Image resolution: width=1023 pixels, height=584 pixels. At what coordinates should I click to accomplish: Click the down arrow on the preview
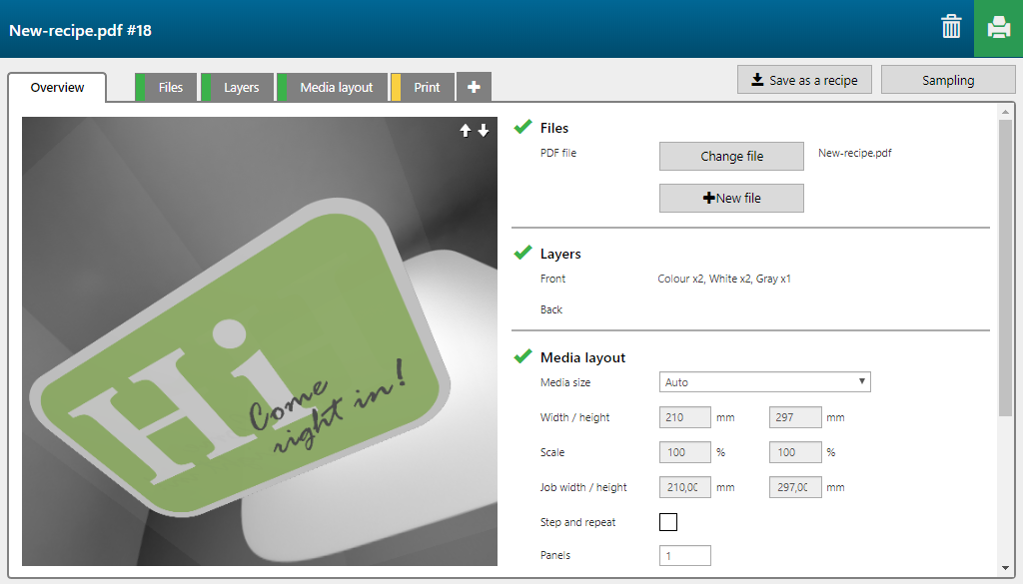coord(484,131)
